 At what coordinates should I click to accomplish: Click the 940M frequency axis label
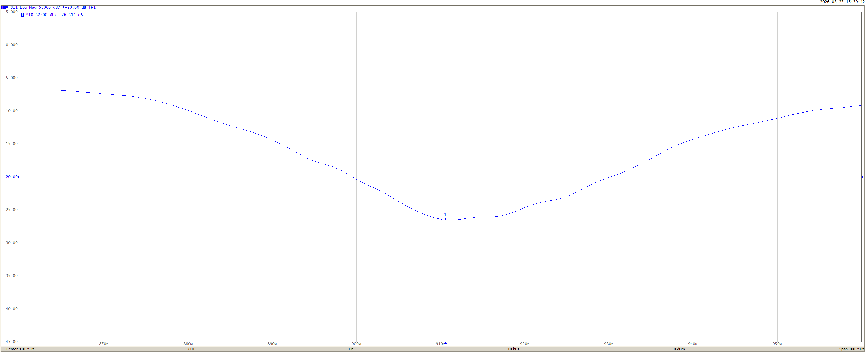pos(693,344)
